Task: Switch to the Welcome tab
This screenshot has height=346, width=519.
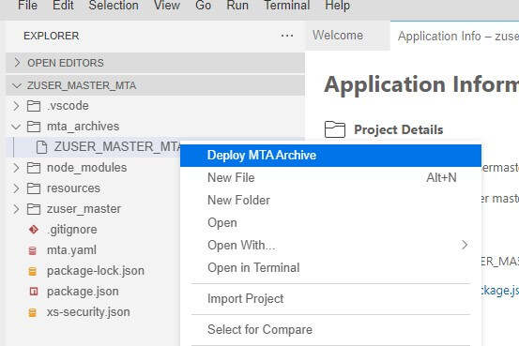Action: [338, 36]
